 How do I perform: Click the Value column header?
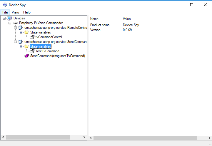point(127,19)
